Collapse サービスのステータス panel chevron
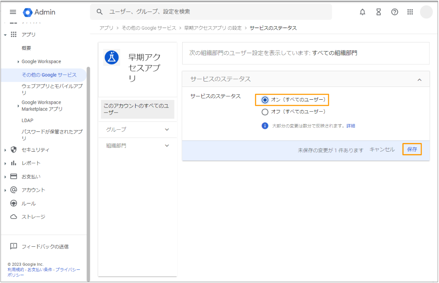The height and width of the screenshot is (283, 439). tap(419, 80)
